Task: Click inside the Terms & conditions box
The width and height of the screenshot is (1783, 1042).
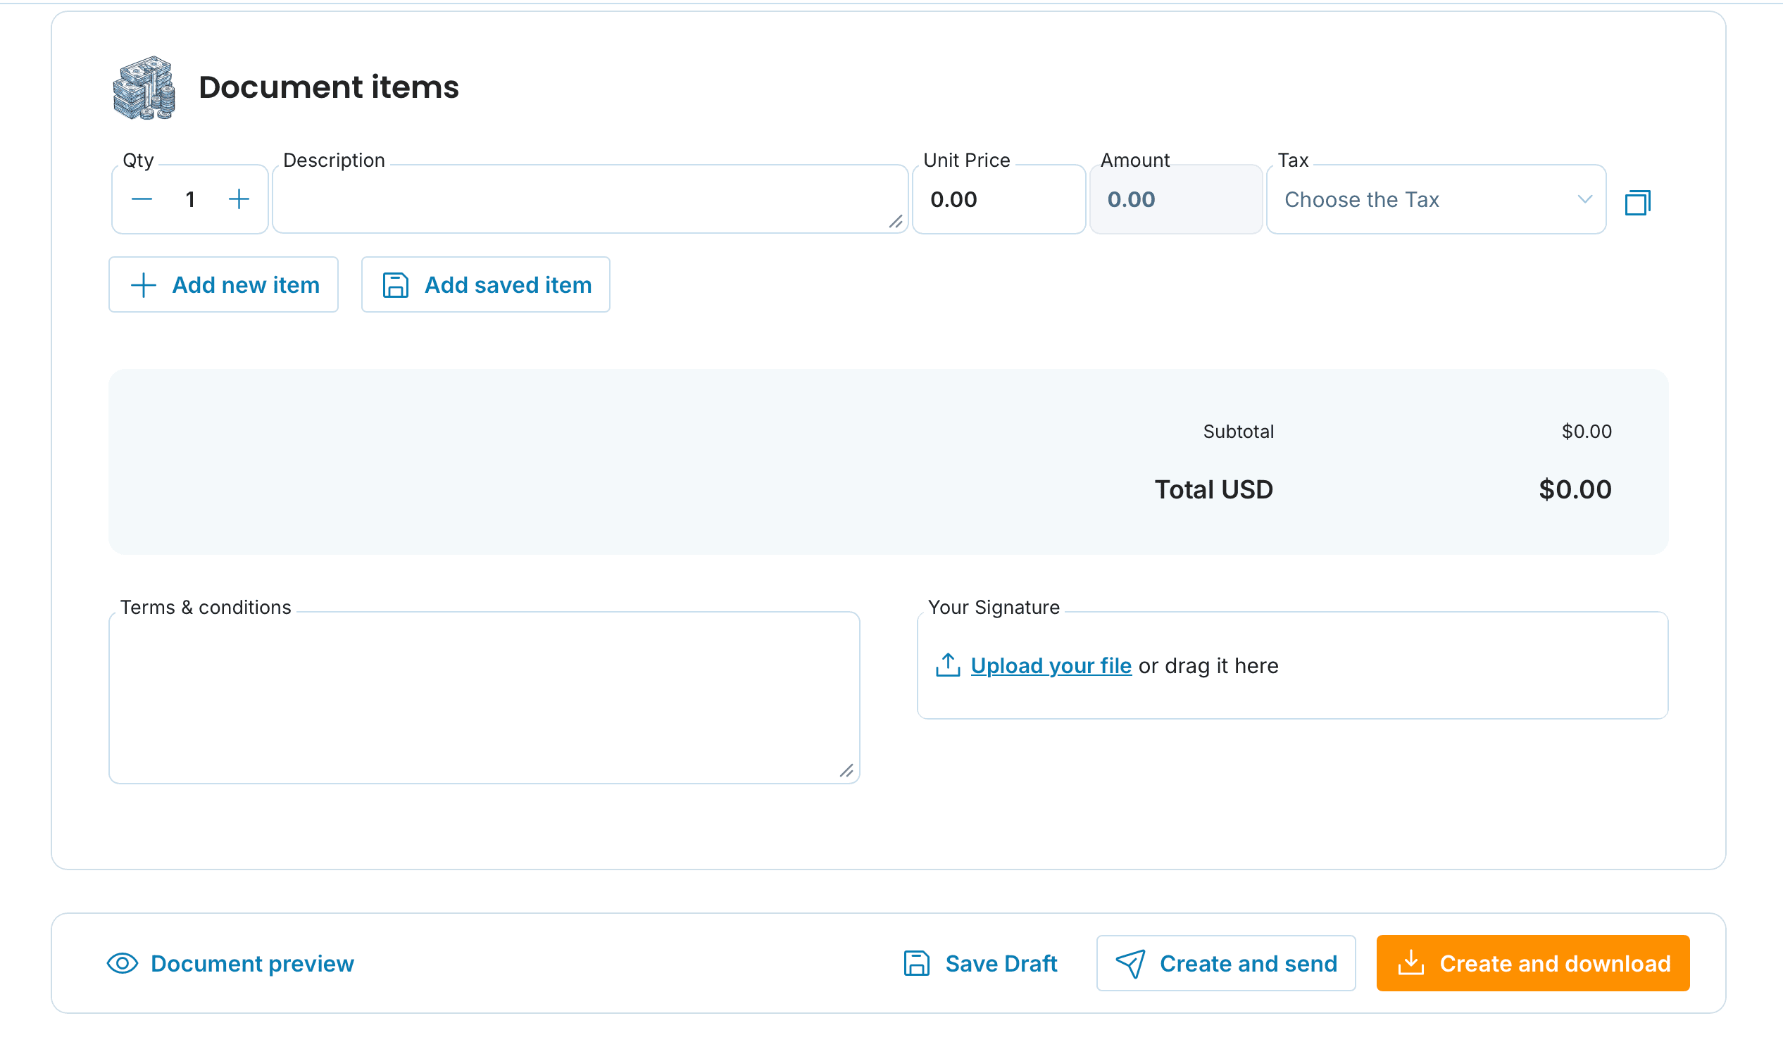Action: 484,698
